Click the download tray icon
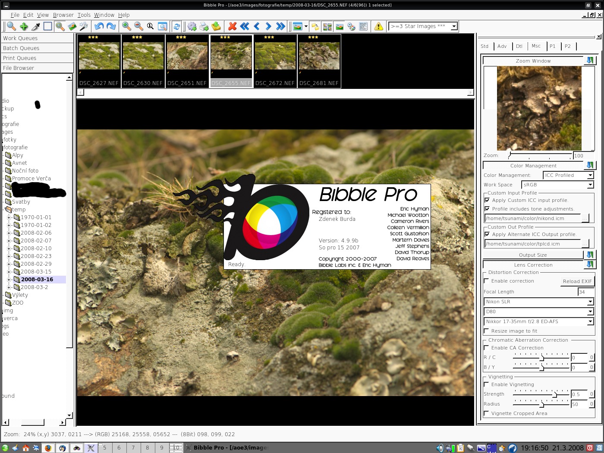The height and width of the screenshot is (453, 604). (216, 26)
